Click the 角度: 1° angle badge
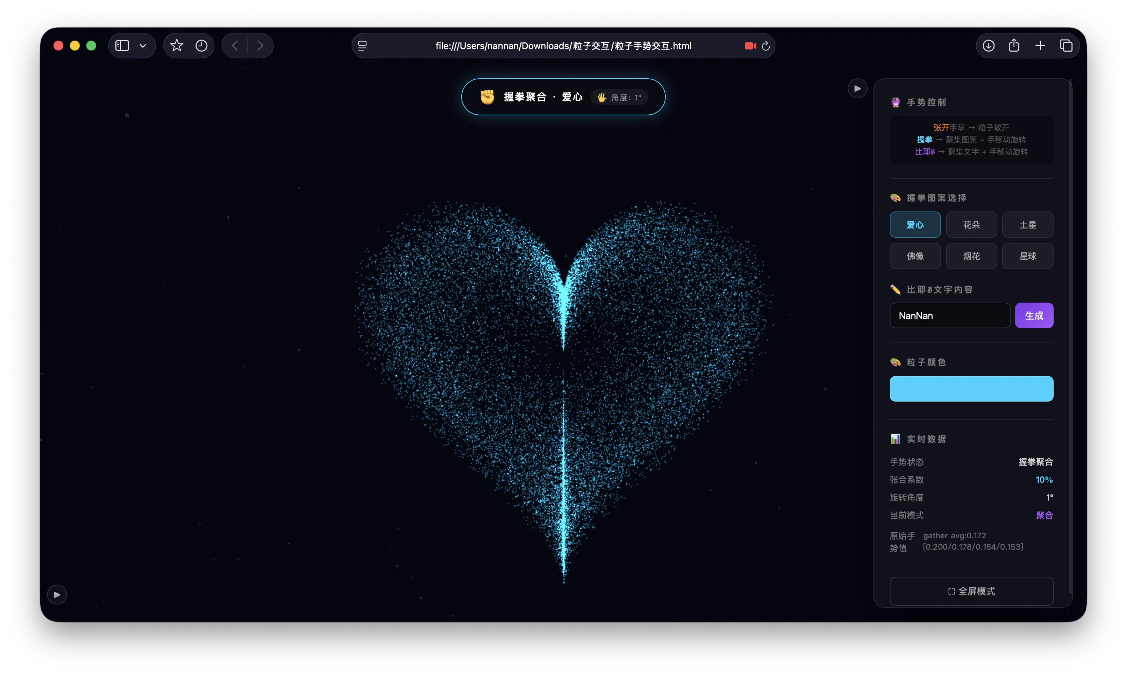1127x675 pixels. click(619, 97)
